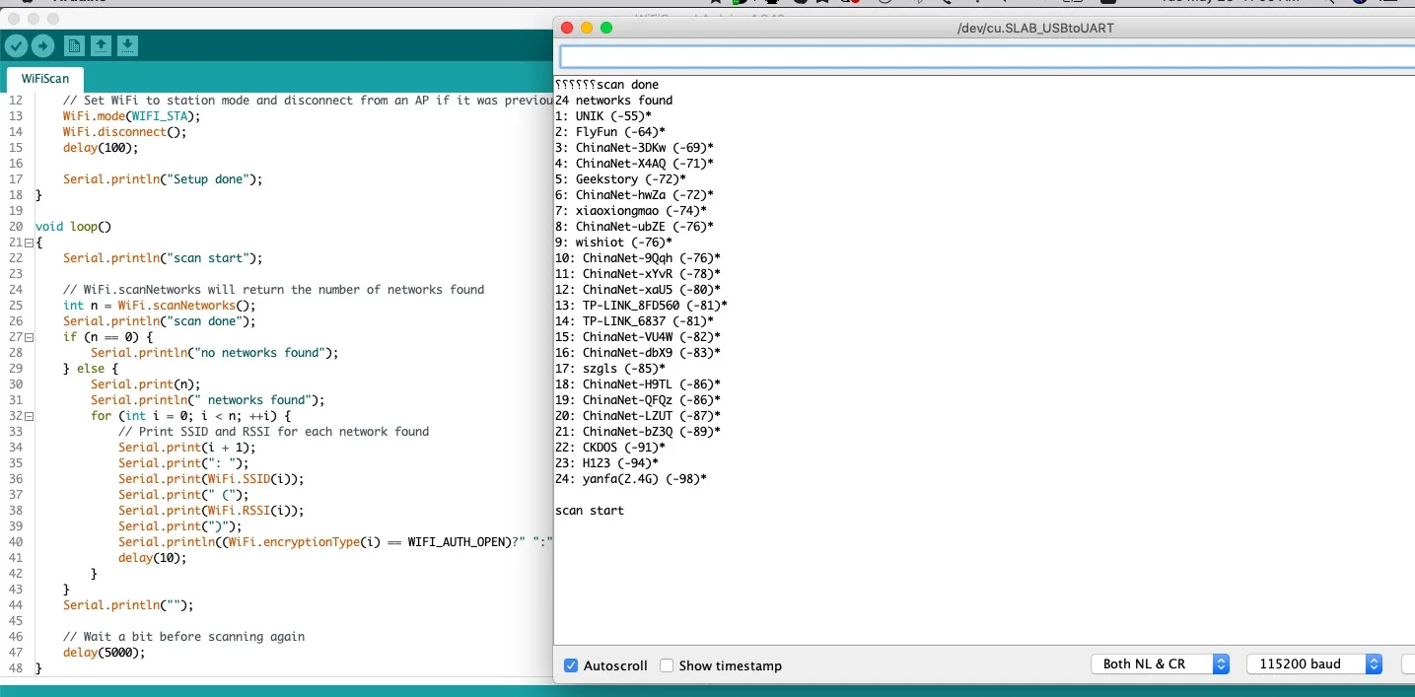
Task: Click the '9: wishiot (-76)*' output line
Action: [614, 243]
